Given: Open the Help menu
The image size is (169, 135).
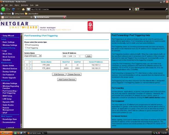Looking at the screenshot, I should (x=37, y=5).
